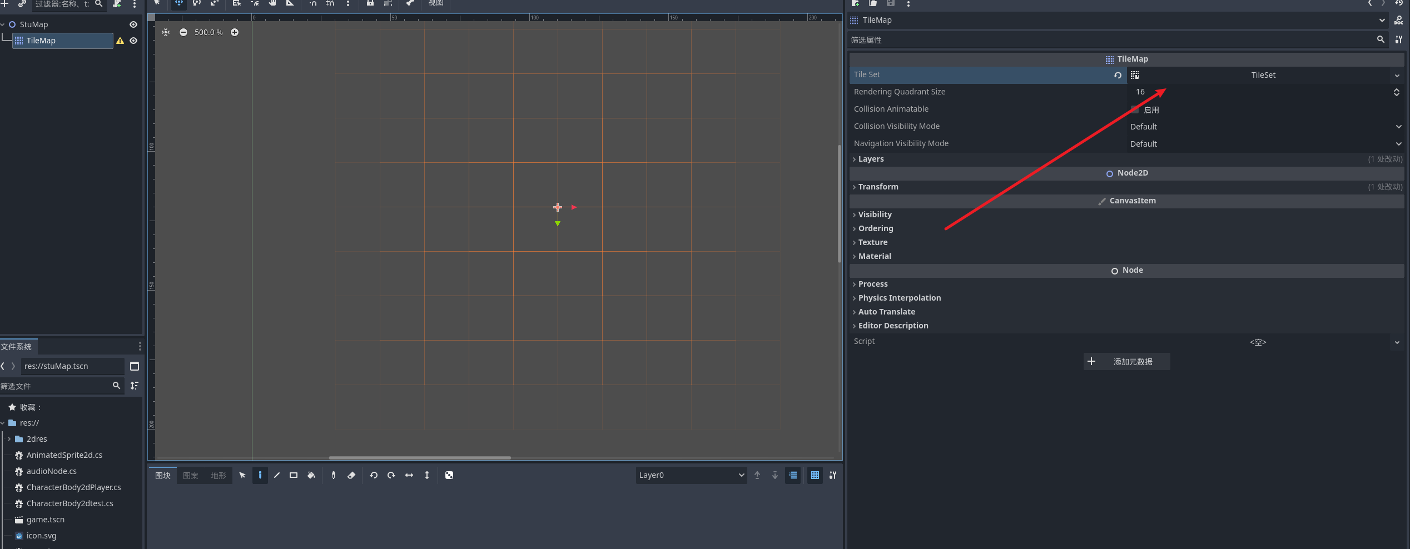1410x549 pixels.
Task: Switch to the 图案 patterns tab
Action: (191, 476)
